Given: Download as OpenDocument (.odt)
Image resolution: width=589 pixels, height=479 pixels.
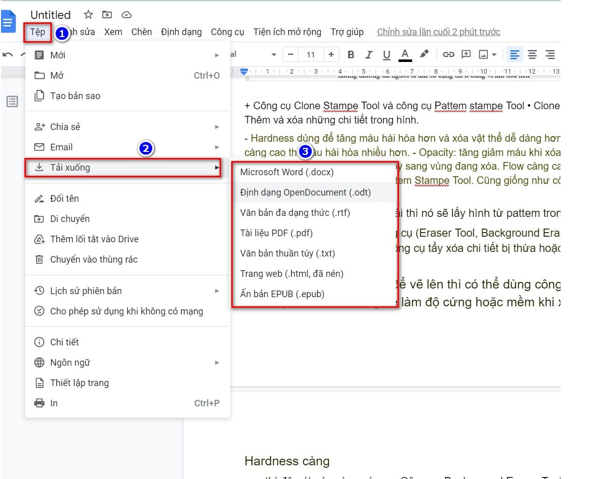Looking at the screenshot, I should coord(315,192).
